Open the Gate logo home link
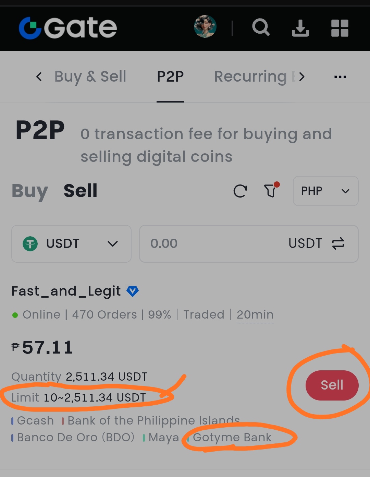Image resolution: width=370 pixels, height=477 pixels. [68, 28]
